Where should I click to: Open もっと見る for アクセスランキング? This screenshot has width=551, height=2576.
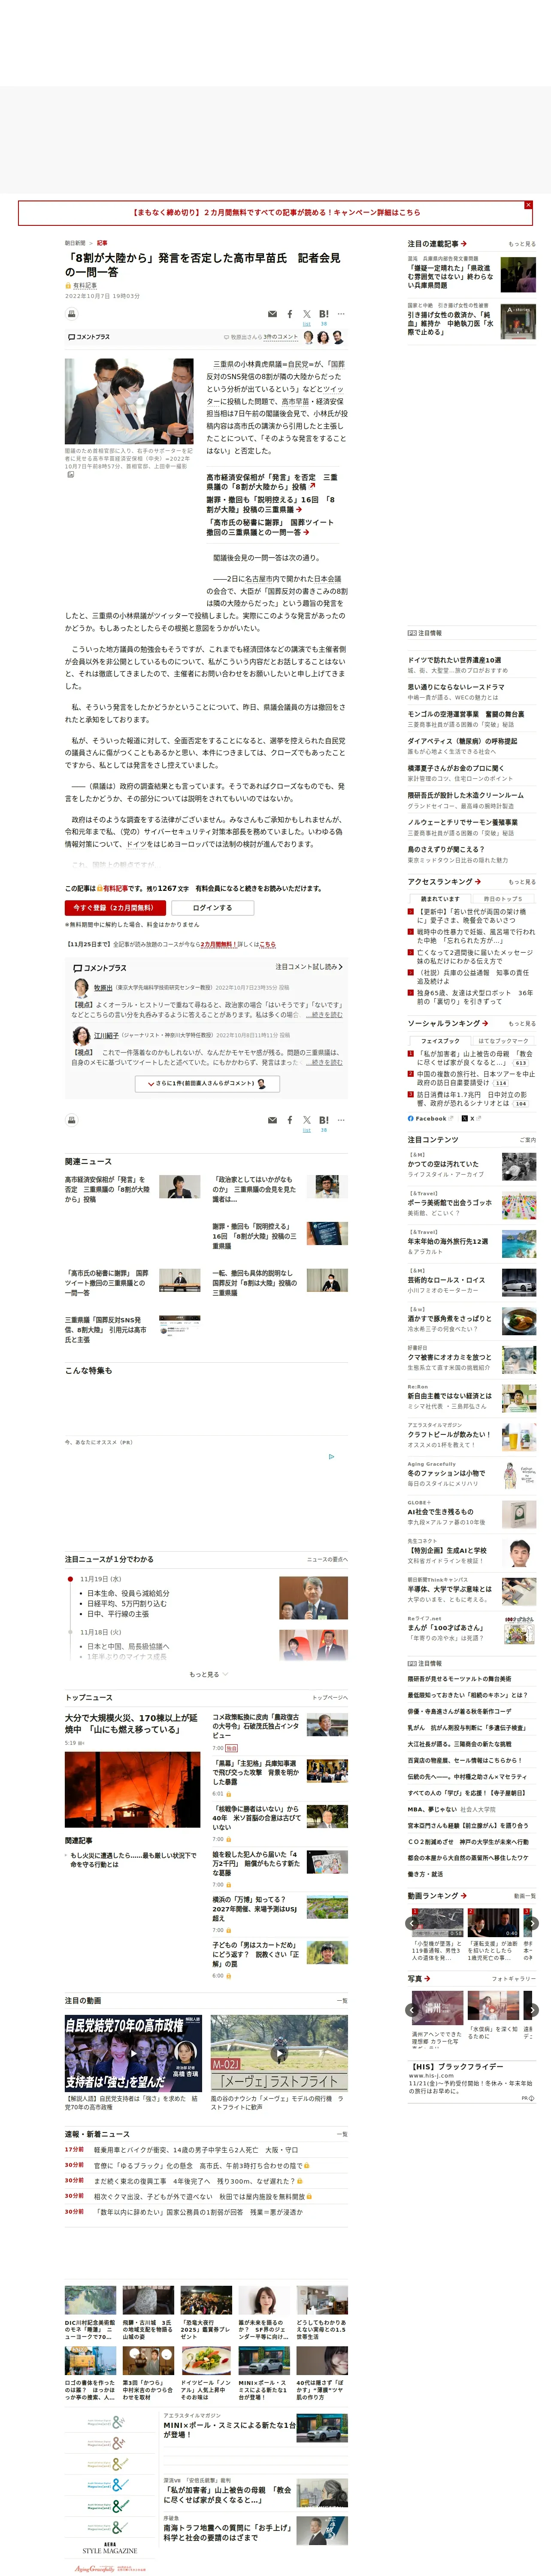tap(522, 882)
